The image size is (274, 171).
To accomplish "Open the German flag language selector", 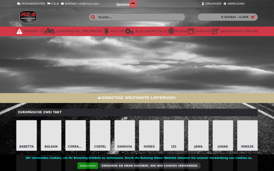I will 133,4.
